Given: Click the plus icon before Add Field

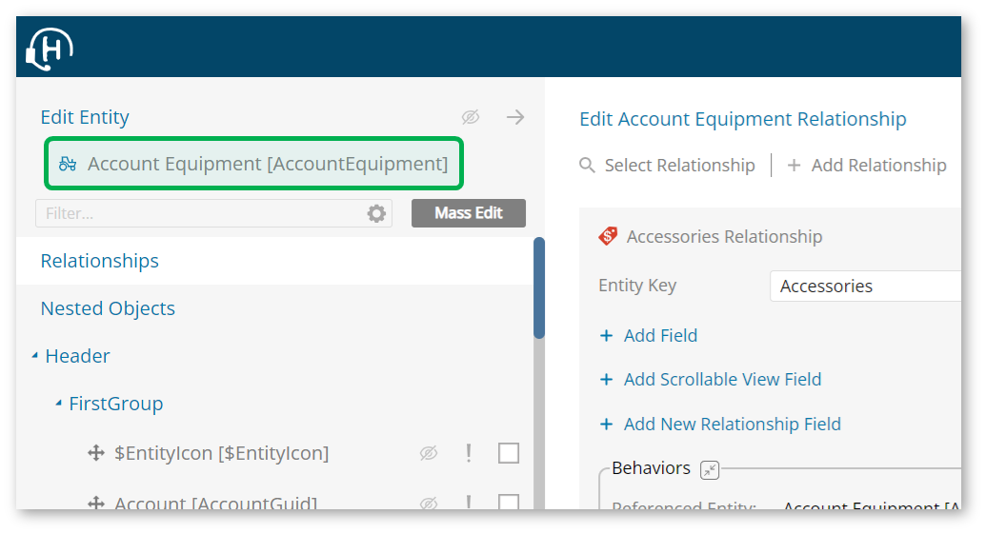Looking at the screenshot, I should 606,335.
